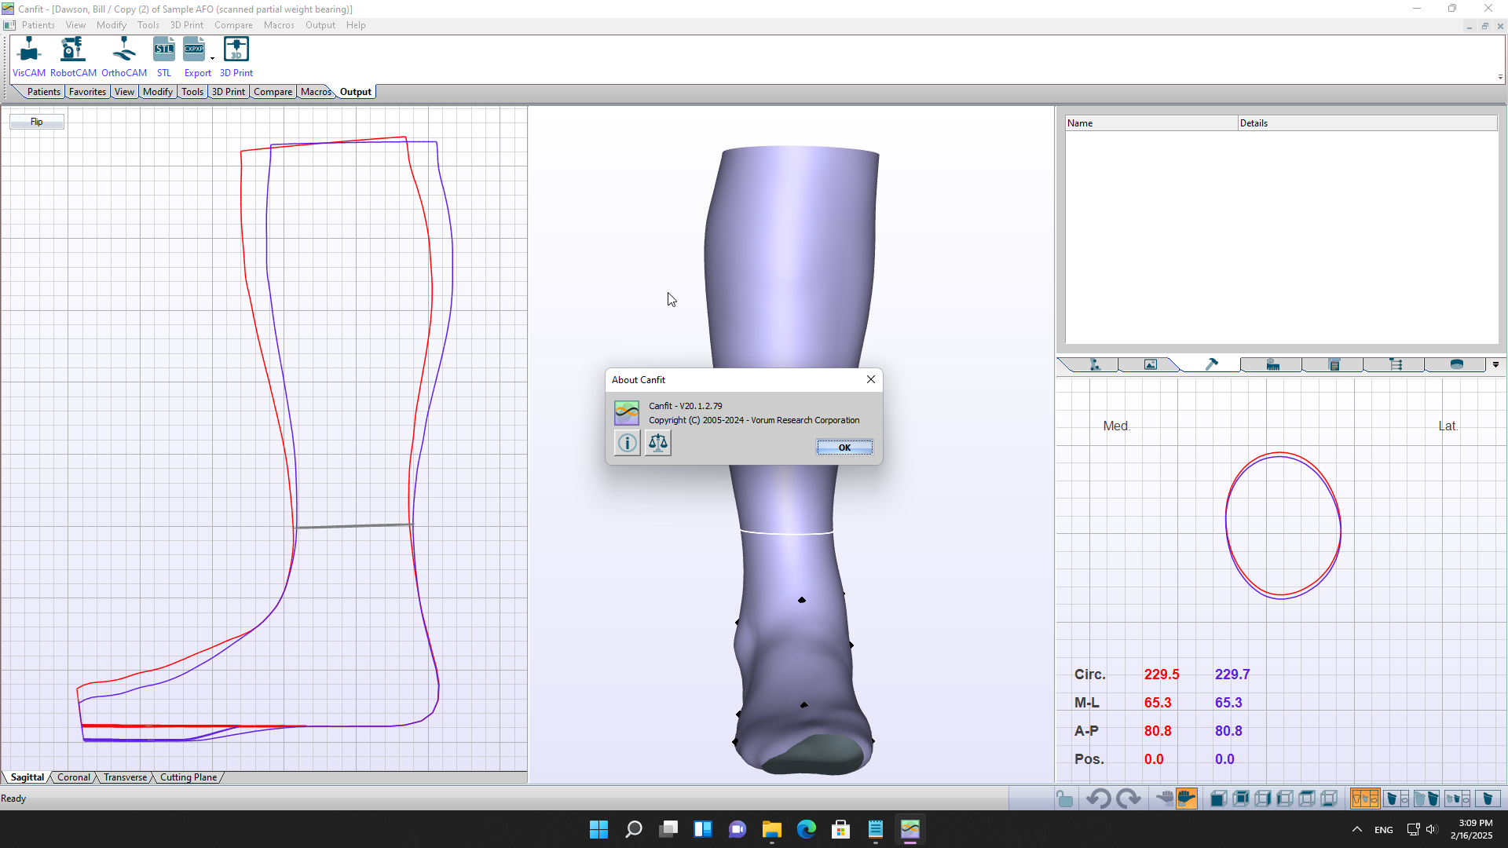Open license scales icon in About dialog
Image resolution: width=1508 pixels, height=848 pixels.
pyautogui.click(x=658, y=444)
